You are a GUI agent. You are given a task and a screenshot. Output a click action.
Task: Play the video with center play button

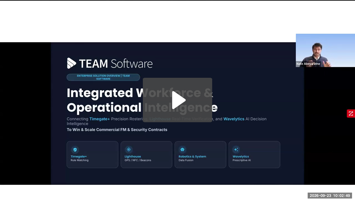click(x=177, y=100)
